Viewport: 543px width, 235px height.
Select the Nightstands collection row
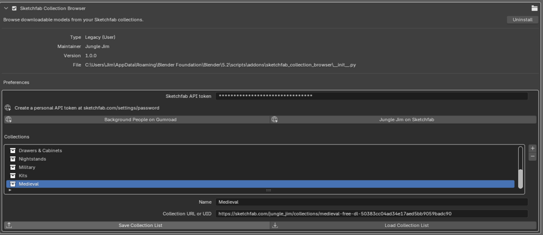tap(260, 159)
